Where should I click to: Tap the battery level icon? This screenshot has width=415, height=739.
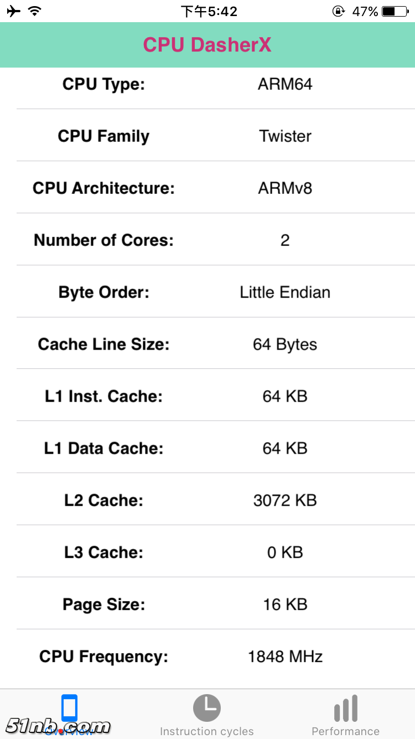(395, 11)
